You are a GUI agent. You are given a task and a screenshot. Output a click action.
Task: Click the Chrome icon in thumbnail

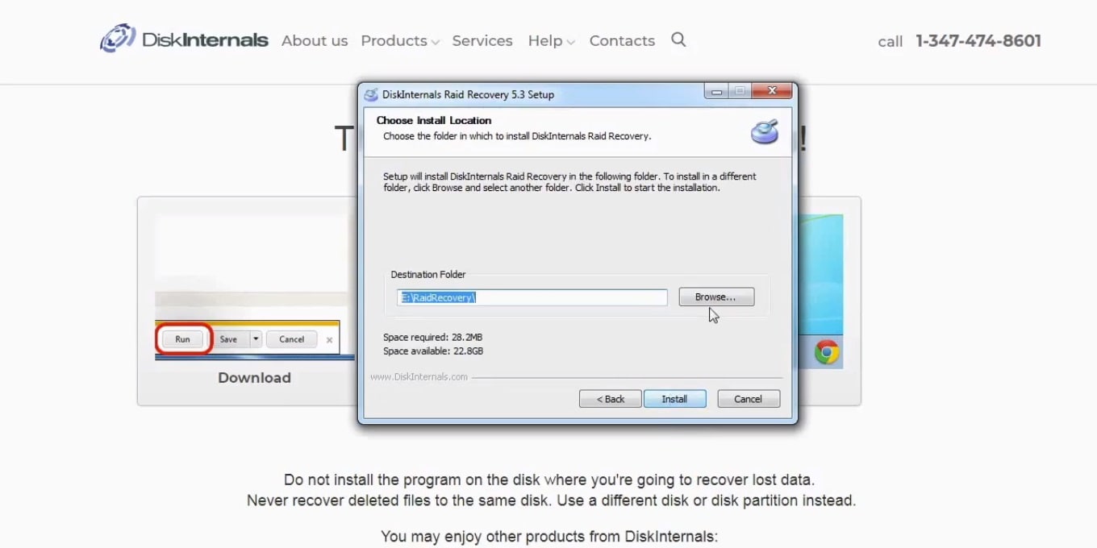pyautogui.click(x=826, y=351)
